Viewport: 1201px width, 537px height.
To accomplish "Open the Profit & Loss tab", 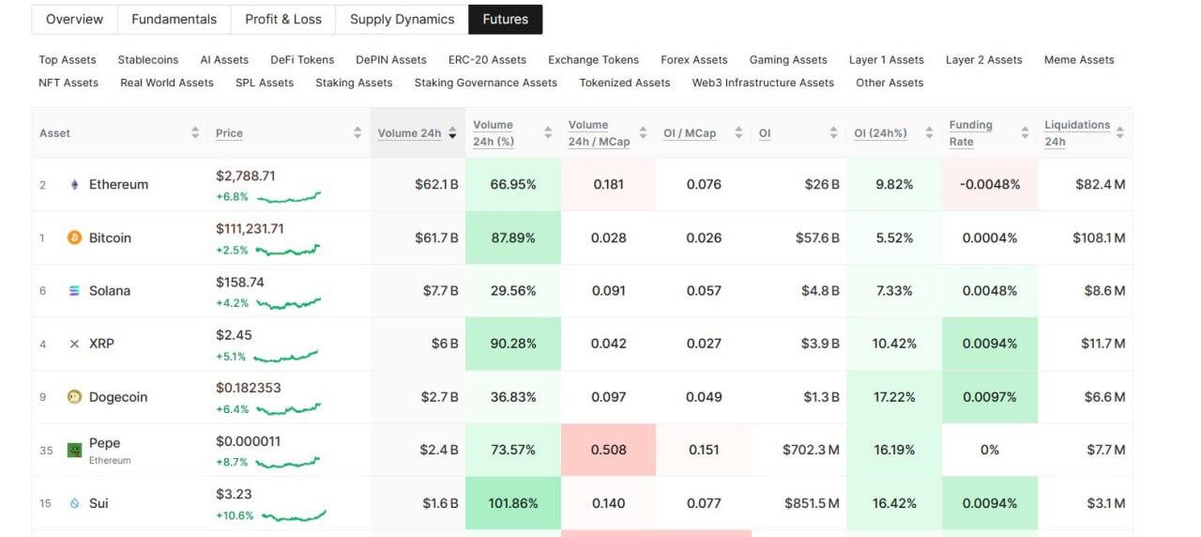I will (x=283, y=19).
